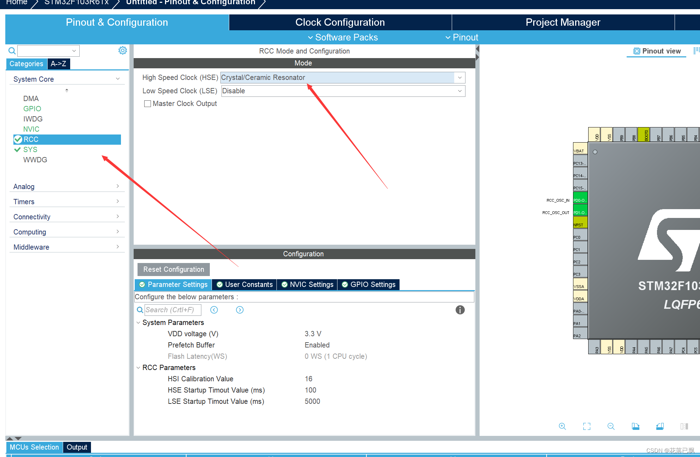
Task: Rotate the chip counter-clockwise
Action: pos(660,426)
